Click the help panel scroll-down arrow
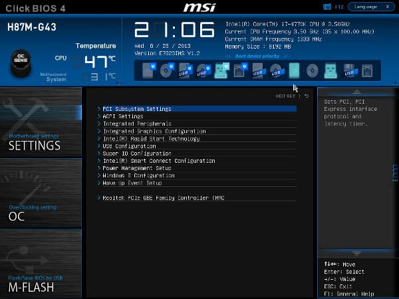The height and width of the screenshot is (299, 399). point(356,253)
